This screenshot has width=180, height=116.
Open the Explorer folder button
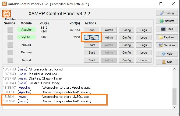167,37
